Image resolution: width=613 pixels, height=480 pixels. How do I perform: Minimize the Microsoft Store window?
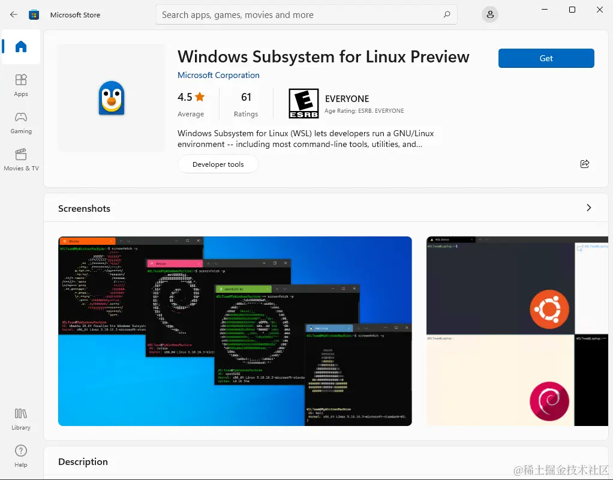(x=545, y=10)
